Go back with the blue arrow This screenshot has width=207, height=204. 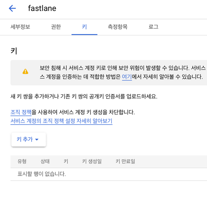(12, 8)
